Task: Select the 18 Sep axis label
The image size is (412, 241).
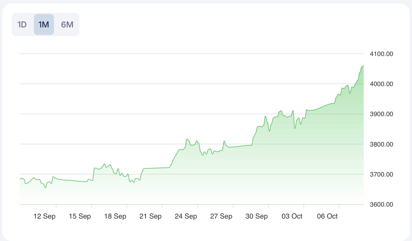Action: (x=115, y=216)
